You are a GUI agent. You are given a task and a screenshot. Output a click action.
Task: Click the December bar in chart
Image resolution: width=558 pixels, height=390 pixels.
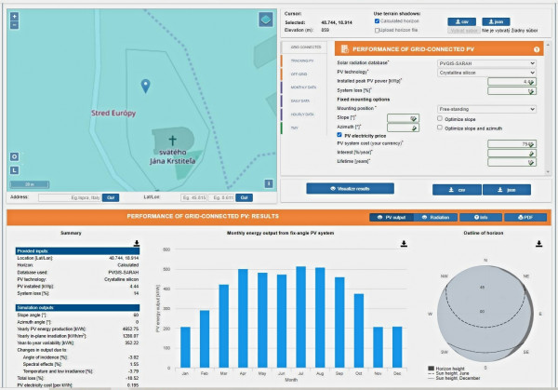pos(397,347)
